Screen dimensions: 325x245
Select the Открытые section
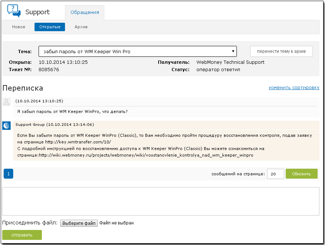coord(50,27)
